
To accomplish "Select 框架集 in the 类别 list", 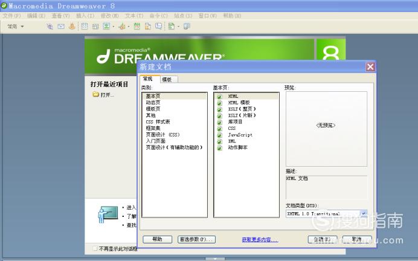I will (175, 128).
